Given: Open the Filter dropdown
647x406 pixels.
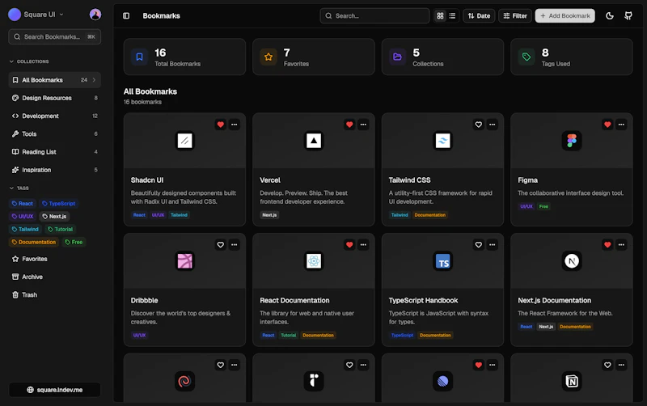Looking at the screenshot, I should pos(515,15).
